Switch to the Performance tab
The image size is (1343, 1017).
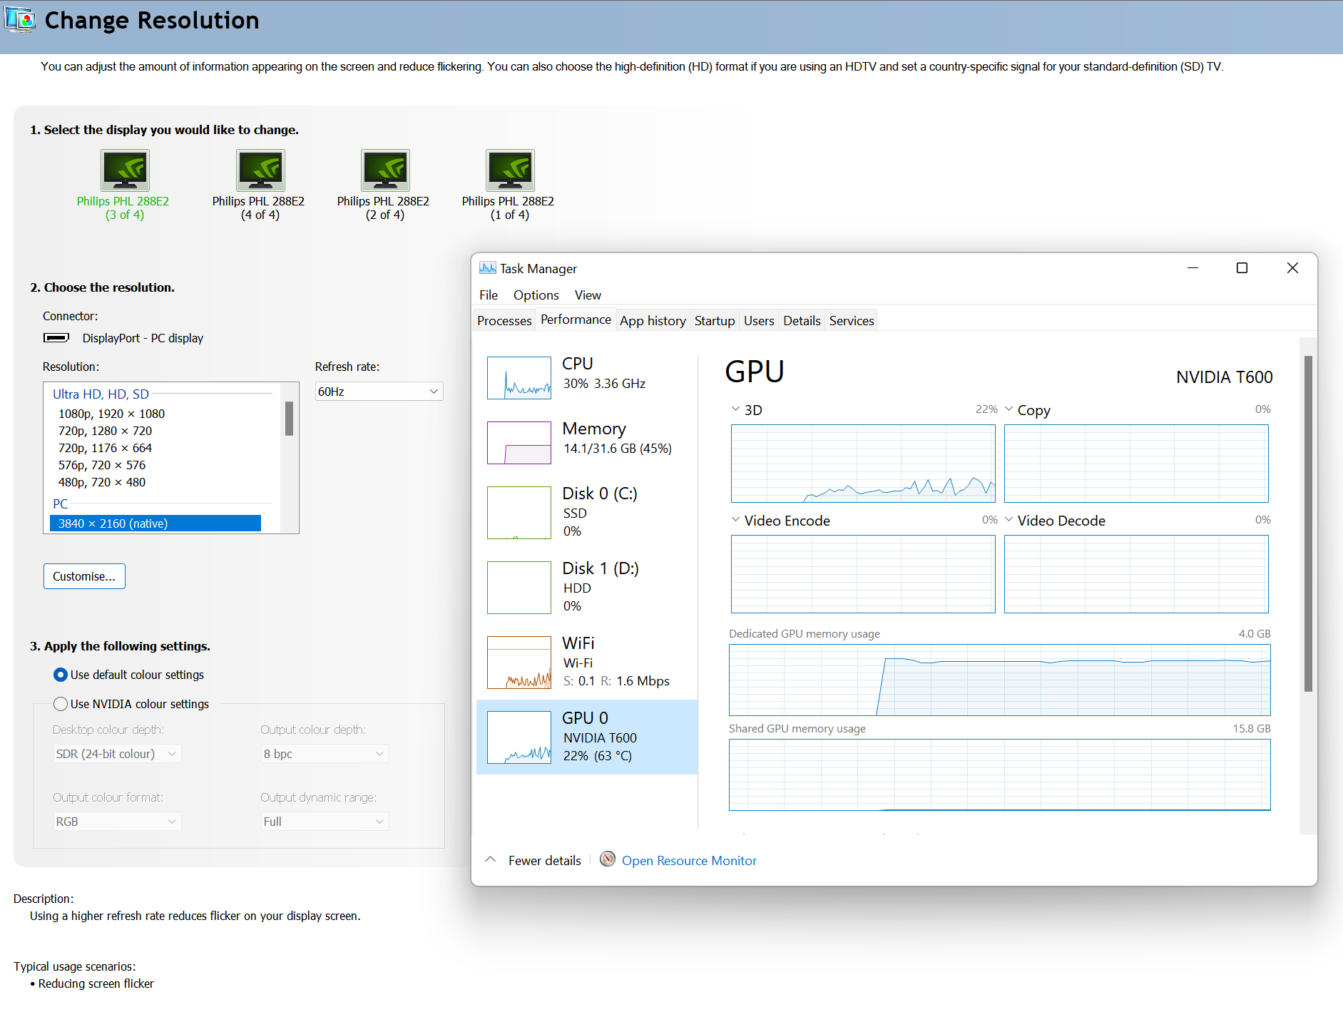[x=576, y=320]
